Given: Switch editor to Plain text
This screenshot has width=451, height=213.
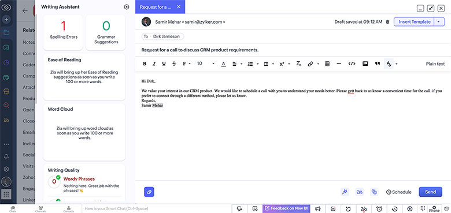Looking at the screenshot, I should tap(435, 63).
